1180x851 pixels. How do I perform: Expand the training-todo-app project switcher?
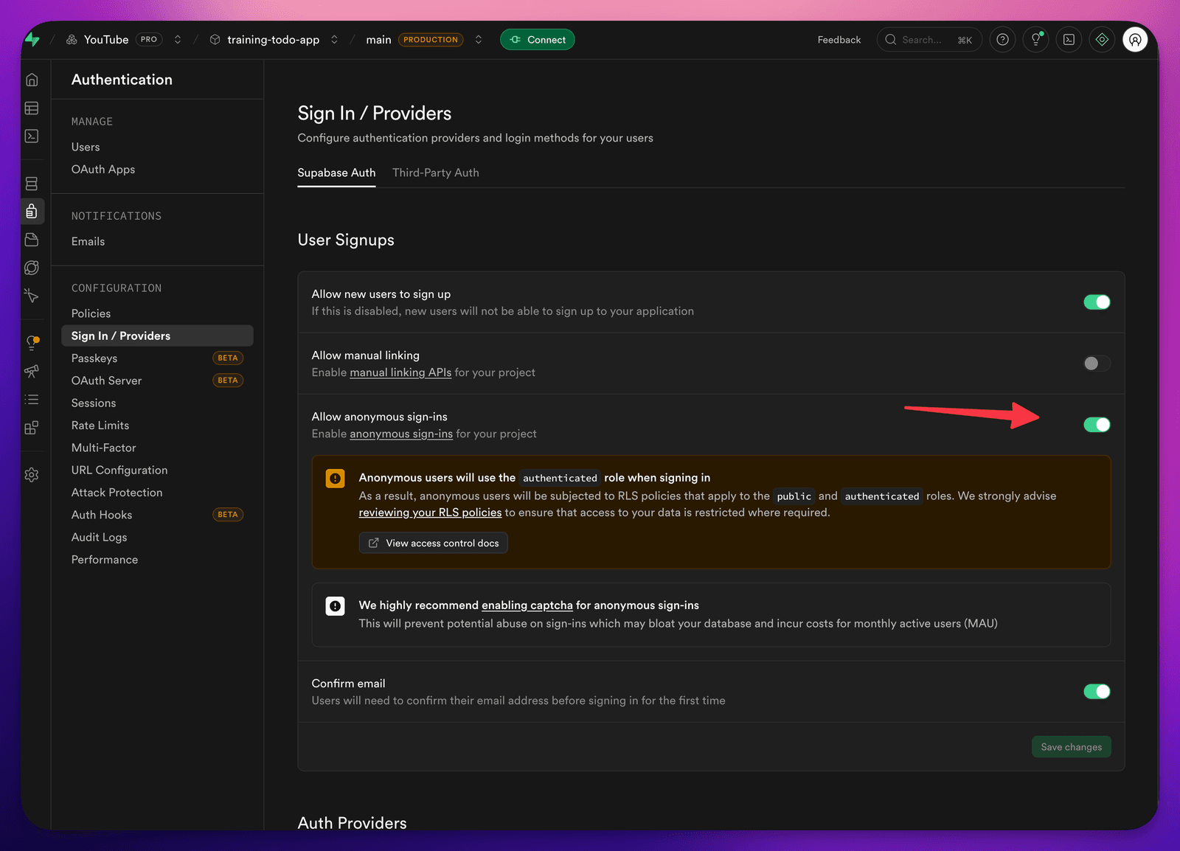[x=334, y=40]
